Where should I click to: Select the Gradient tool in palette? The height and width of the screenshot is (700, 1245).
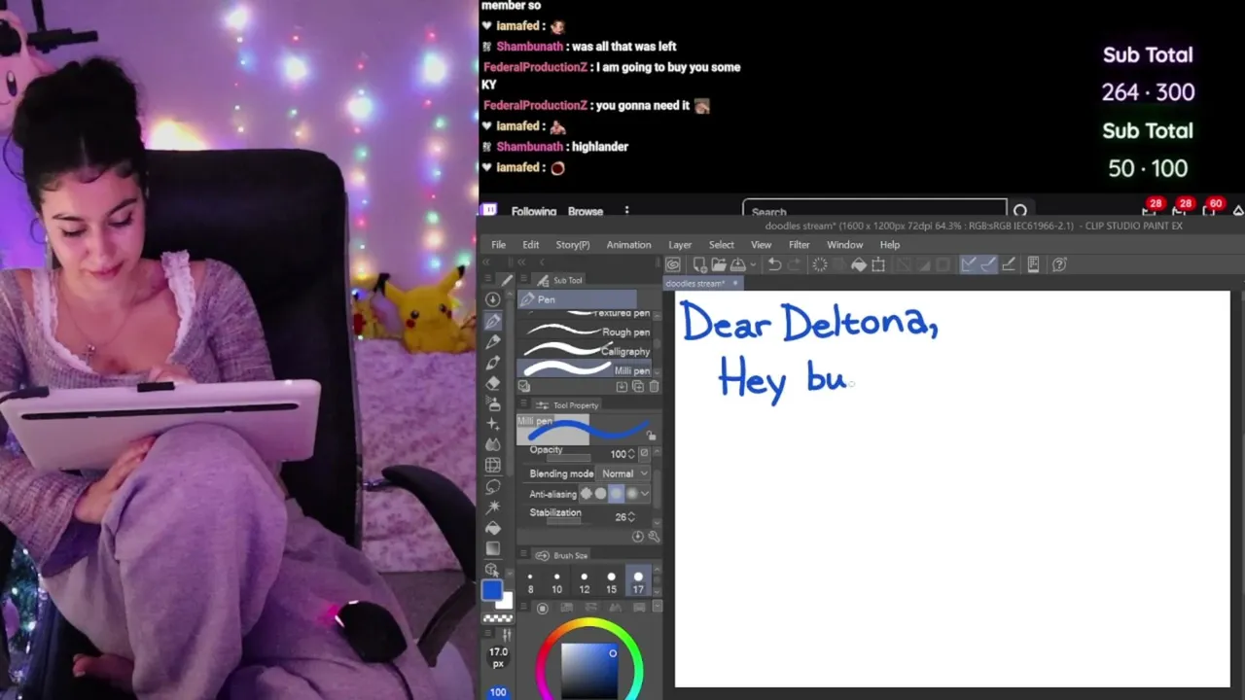[x=493, y=549]
